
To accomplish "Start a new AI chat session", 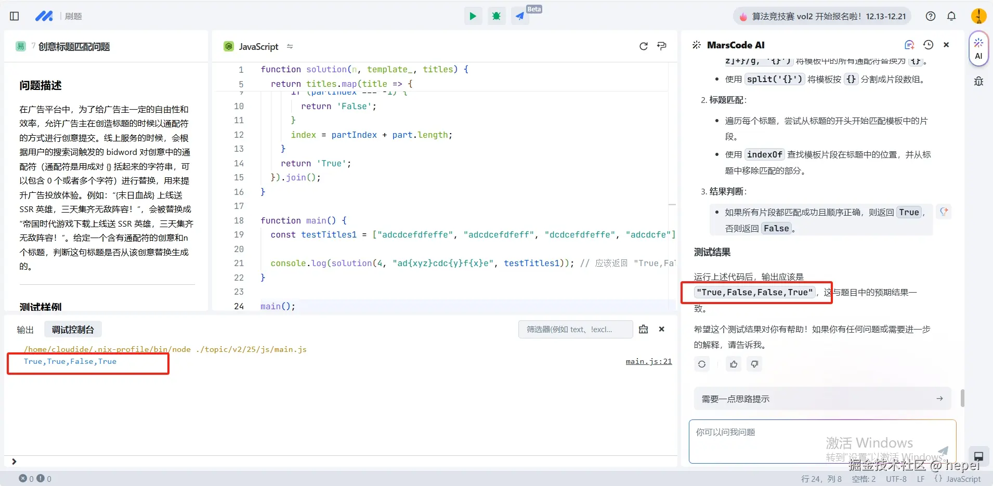I will click(x=909, y=45).
